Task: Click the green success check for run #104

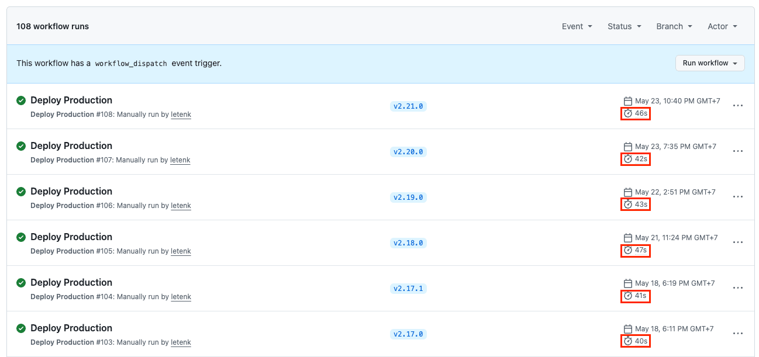Action: tap(21, 283)
